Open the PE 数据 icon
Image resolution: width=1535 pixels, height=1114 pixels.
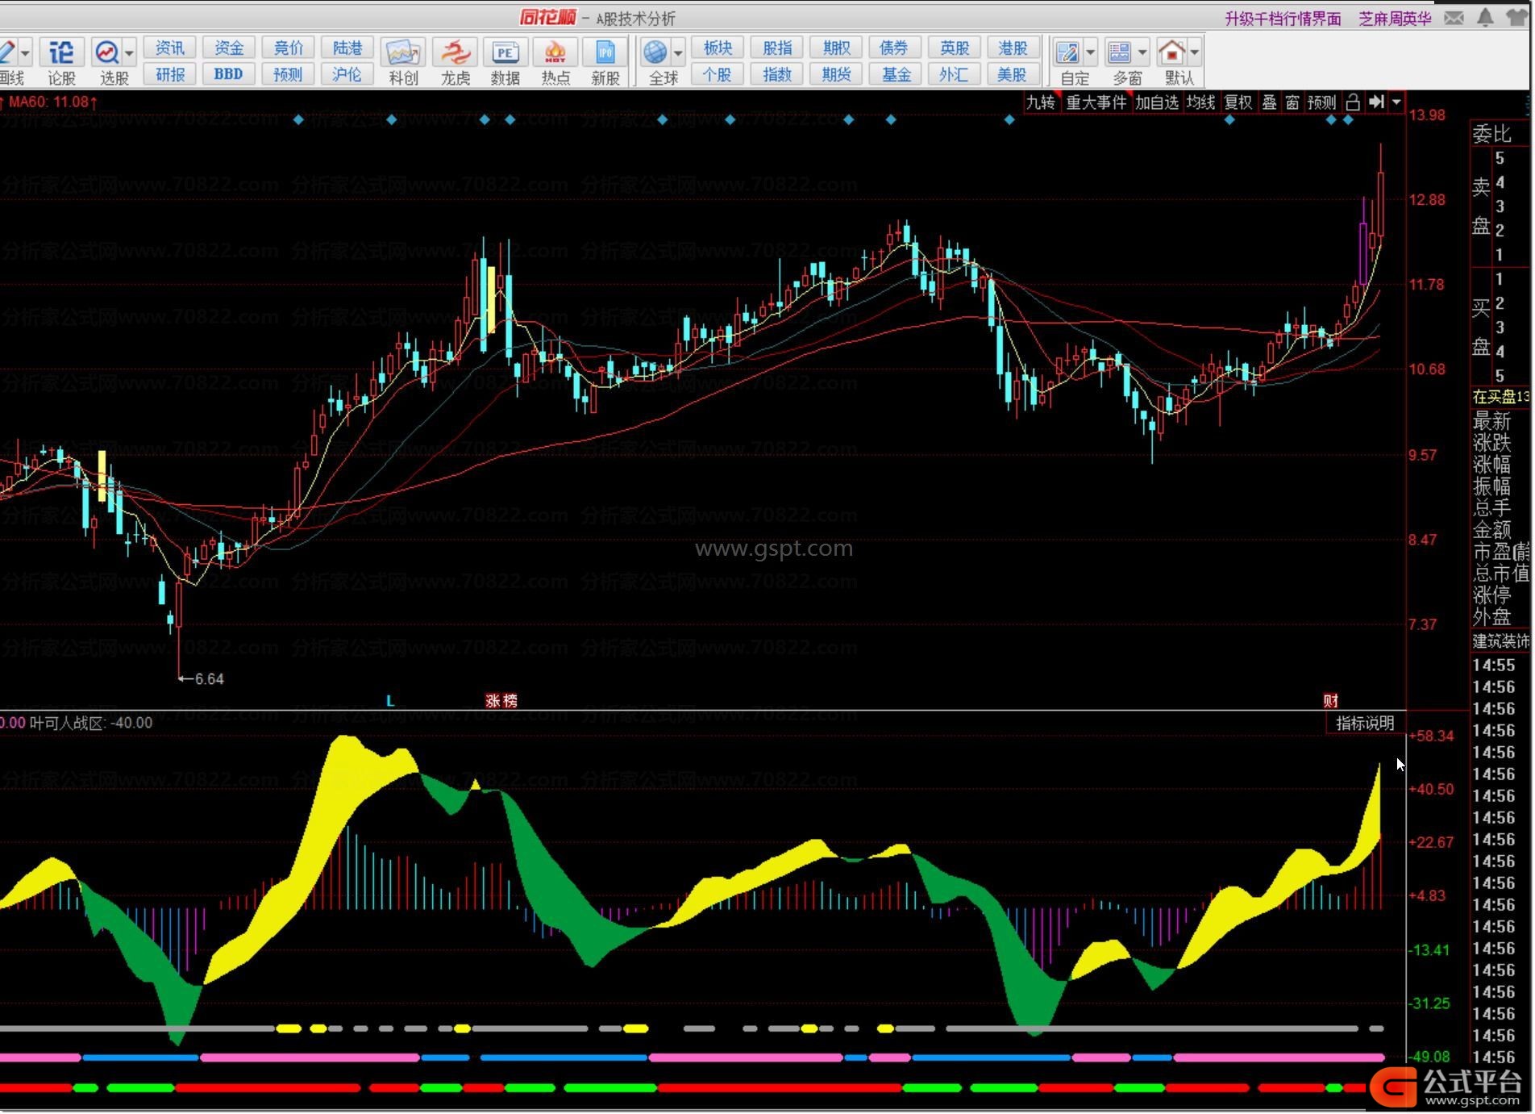tap(505, 54)
